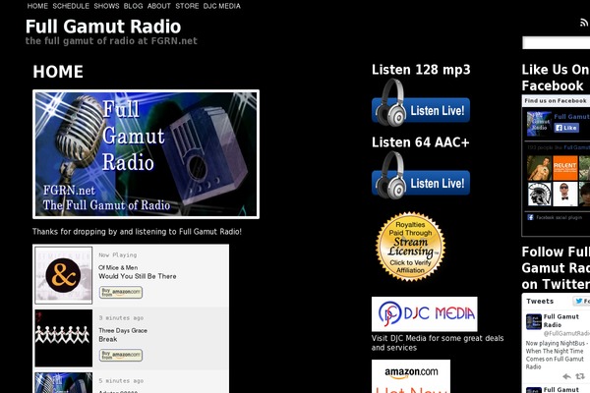Image resolution: width=590 pixels, height=393 pixels.
Task: Click the RSS feed icon
Action: [583, 24]
